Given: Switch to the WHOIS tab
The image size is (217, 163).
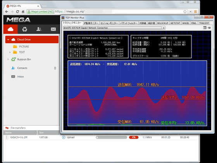Looking at the screenshot, I should (x=186, y=23).
